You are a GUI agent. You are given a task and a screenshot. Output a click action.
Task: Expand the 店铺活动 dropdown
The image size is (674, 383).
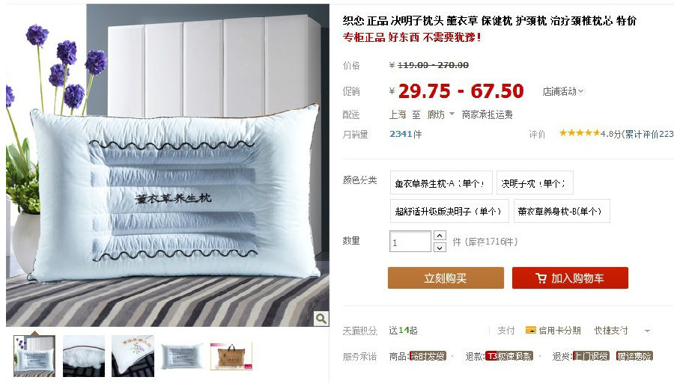pyautogui.click(x=562, y=91)
